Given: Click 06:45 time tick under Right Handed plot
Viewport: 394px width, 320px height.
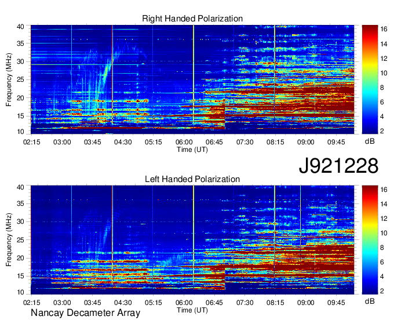Looking at the screenshot, I should tap(214, 142).
